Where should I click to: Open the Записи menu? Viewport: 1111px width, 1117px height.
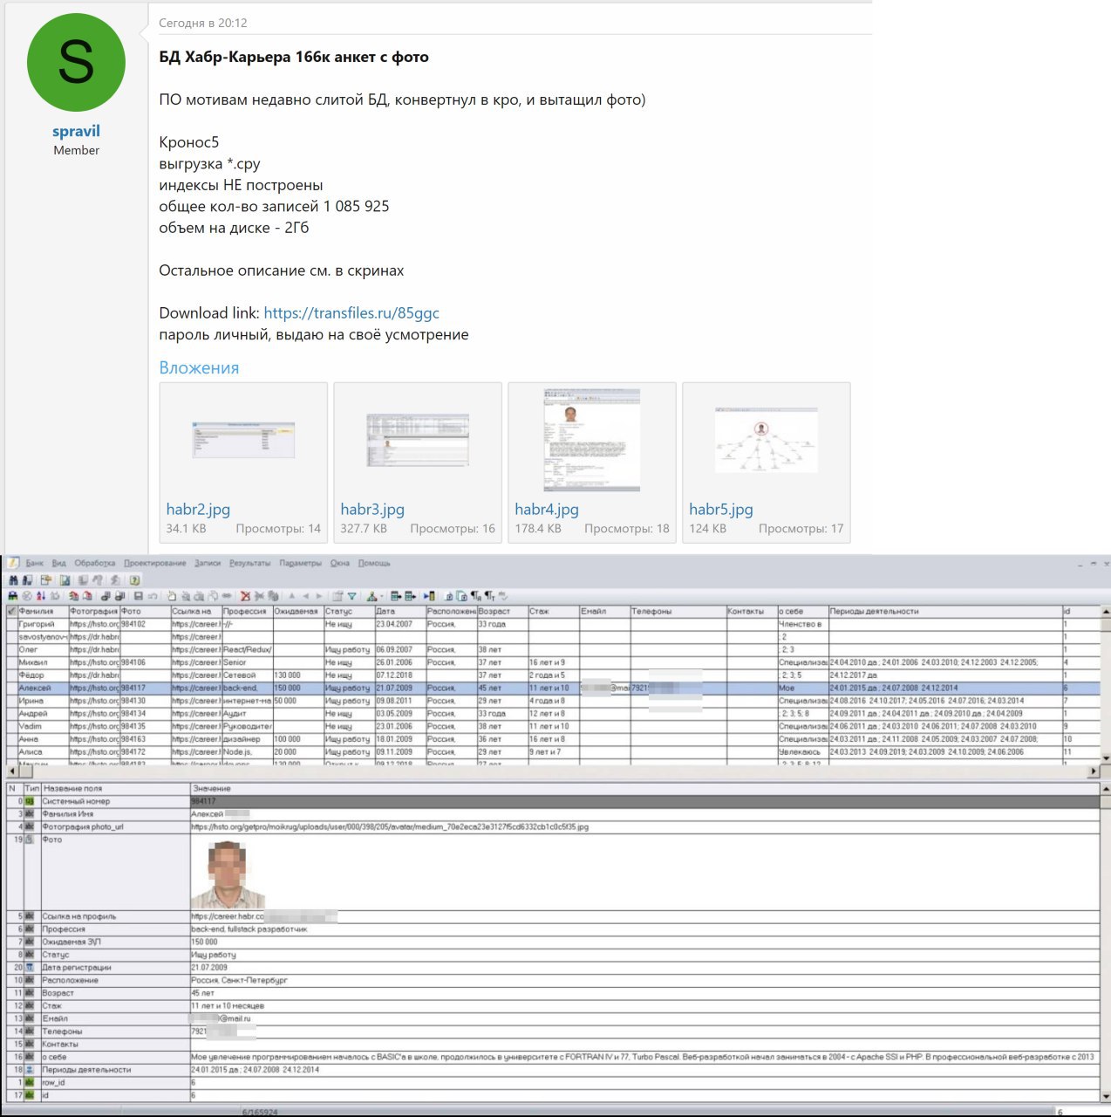[x=208, y=563]
